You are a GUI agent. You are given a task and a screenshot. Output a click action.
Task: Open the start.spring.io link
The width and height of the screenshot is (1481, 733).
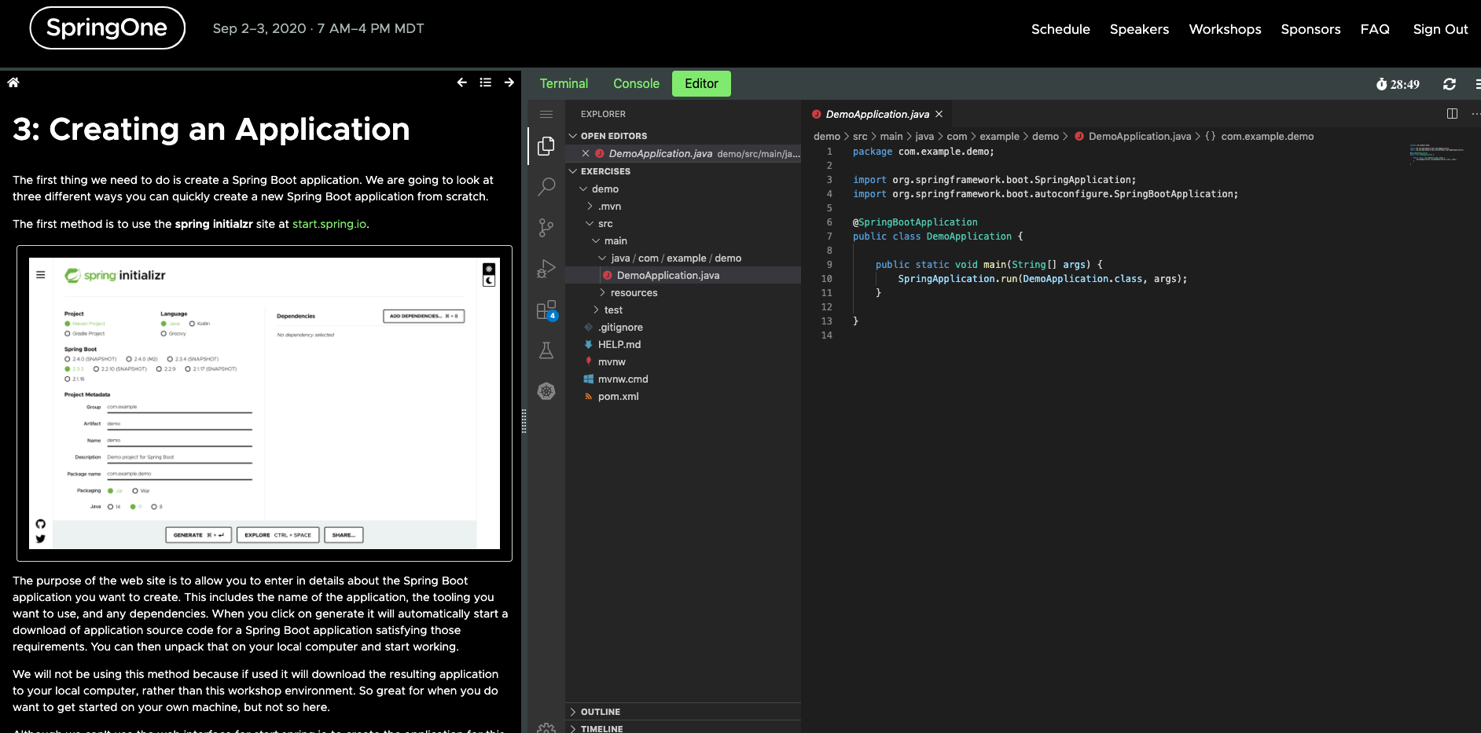coord(329,224)
